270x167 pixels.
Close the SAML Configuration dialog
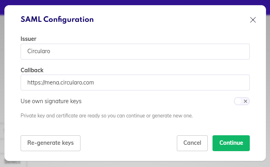(253, 20)
